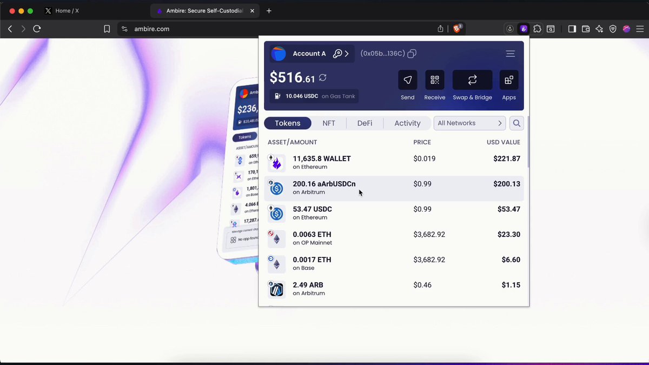Open the Leo AI sparkle icon
649x365 pixels.
[599, 29]
